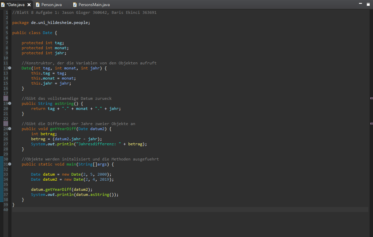This screenshot has height=237, width=373.
Task: Click line number 1 in the gutter
Action: click(6, 12)
